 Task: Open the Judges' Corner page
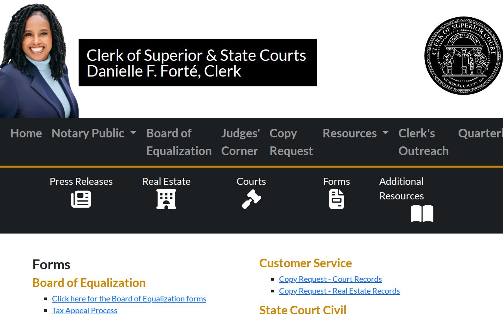240,142
